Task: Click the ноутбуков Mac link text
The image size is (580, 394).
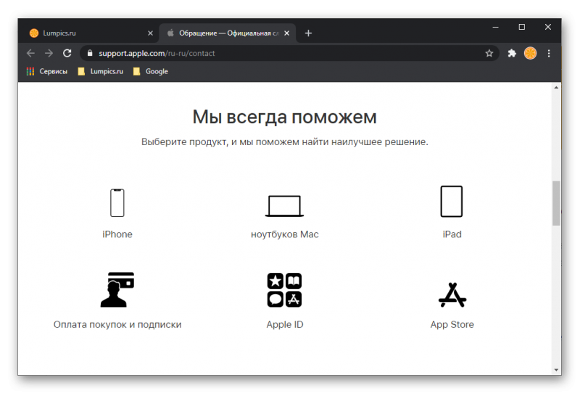Action: [x=284, y=234]
